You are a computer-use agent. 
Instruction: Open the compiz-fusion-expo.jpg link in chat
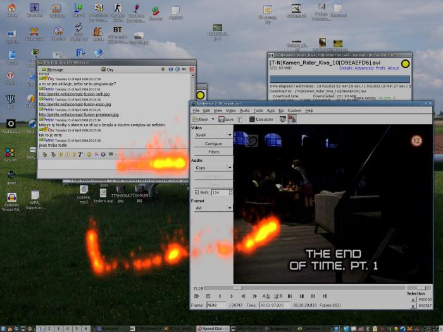(75, 104)
